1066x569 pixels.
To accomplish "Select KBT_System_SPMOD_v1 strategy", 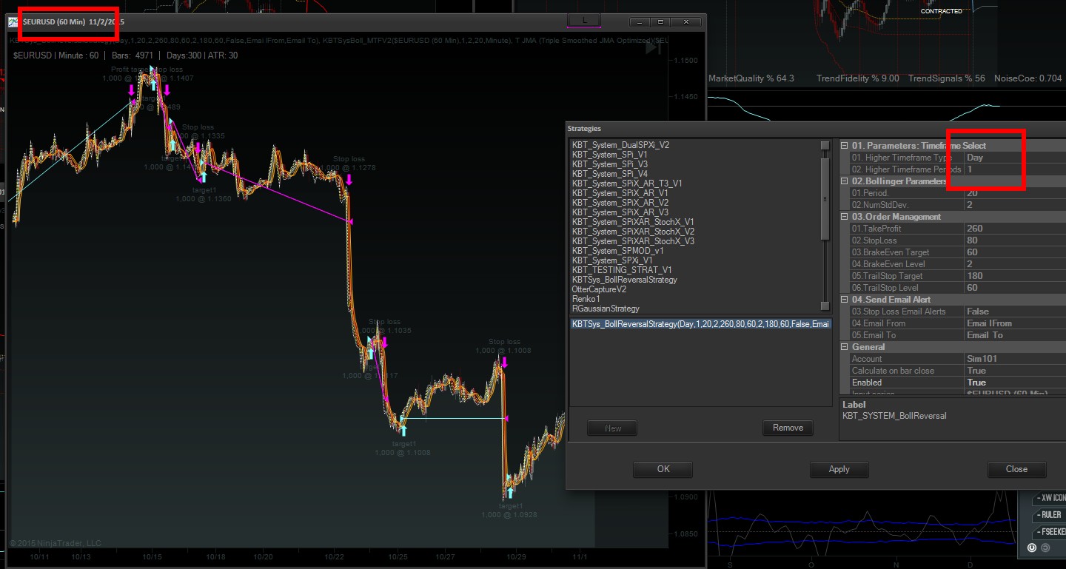I will click(618, 251).
